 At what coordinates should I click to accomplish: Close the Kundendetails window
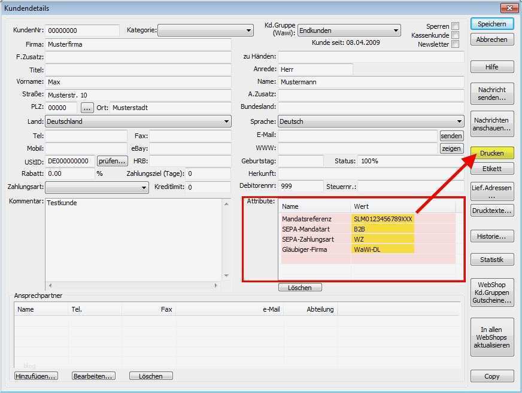tap(509, 8)
